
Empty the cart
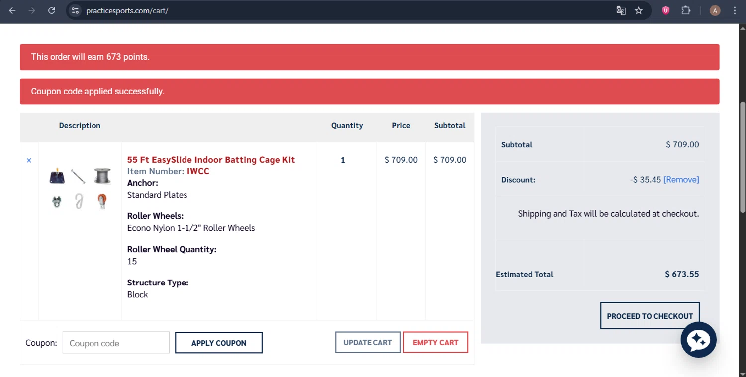pyautogui.click(x=435, y=342)
